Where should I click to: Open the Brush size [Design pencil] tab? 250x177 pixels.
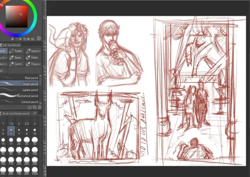[x=15, y=113]
